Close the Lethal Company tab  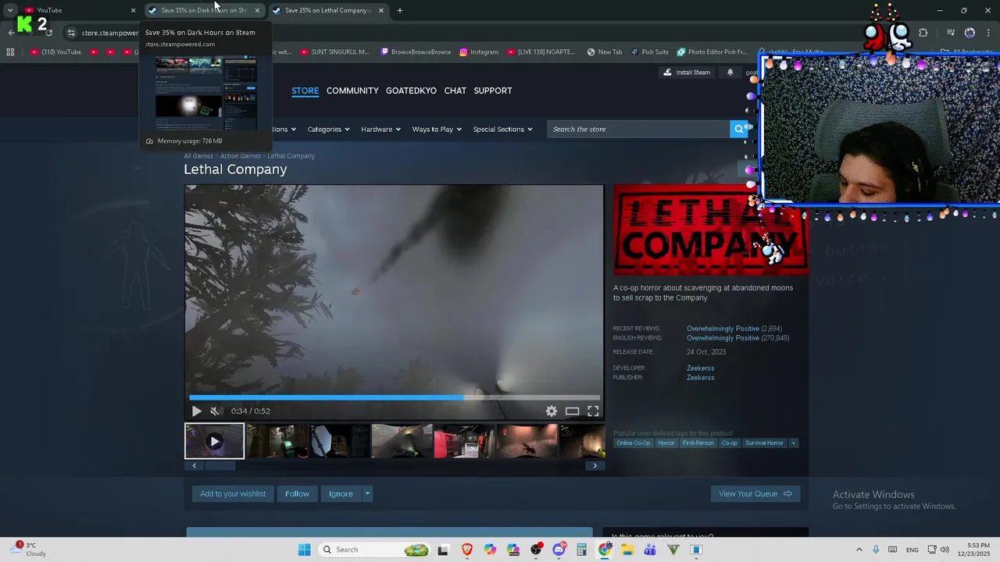coord(381,11)
